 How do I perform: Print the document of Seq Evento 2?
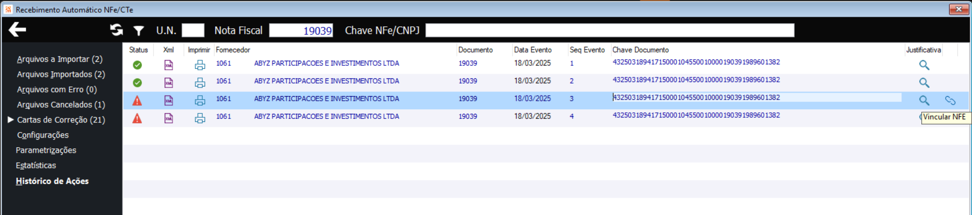(200, 82)
